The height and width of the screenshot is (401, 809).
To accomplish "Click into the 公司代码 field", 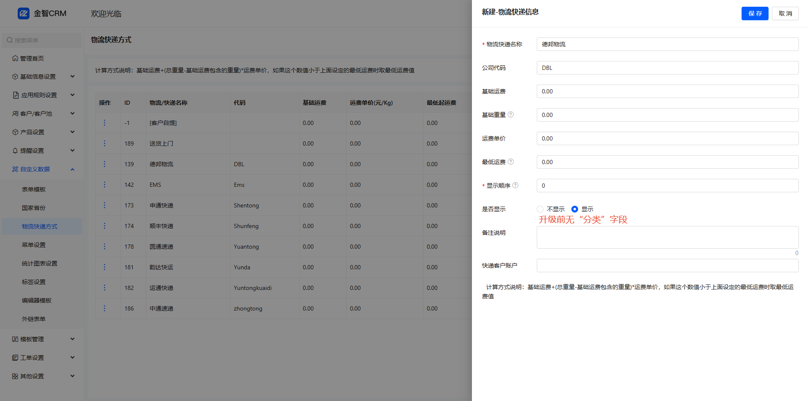I will coord(667,68).
